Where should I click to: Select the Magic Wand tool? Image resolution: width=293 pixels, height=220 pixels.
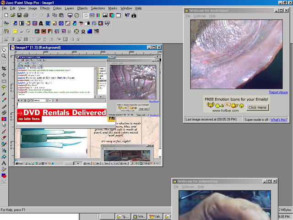coord(4,93)
